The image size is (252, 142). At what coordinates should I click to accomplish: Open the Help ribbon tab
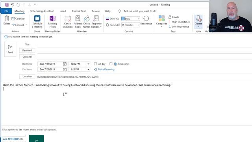coord(107,11)
